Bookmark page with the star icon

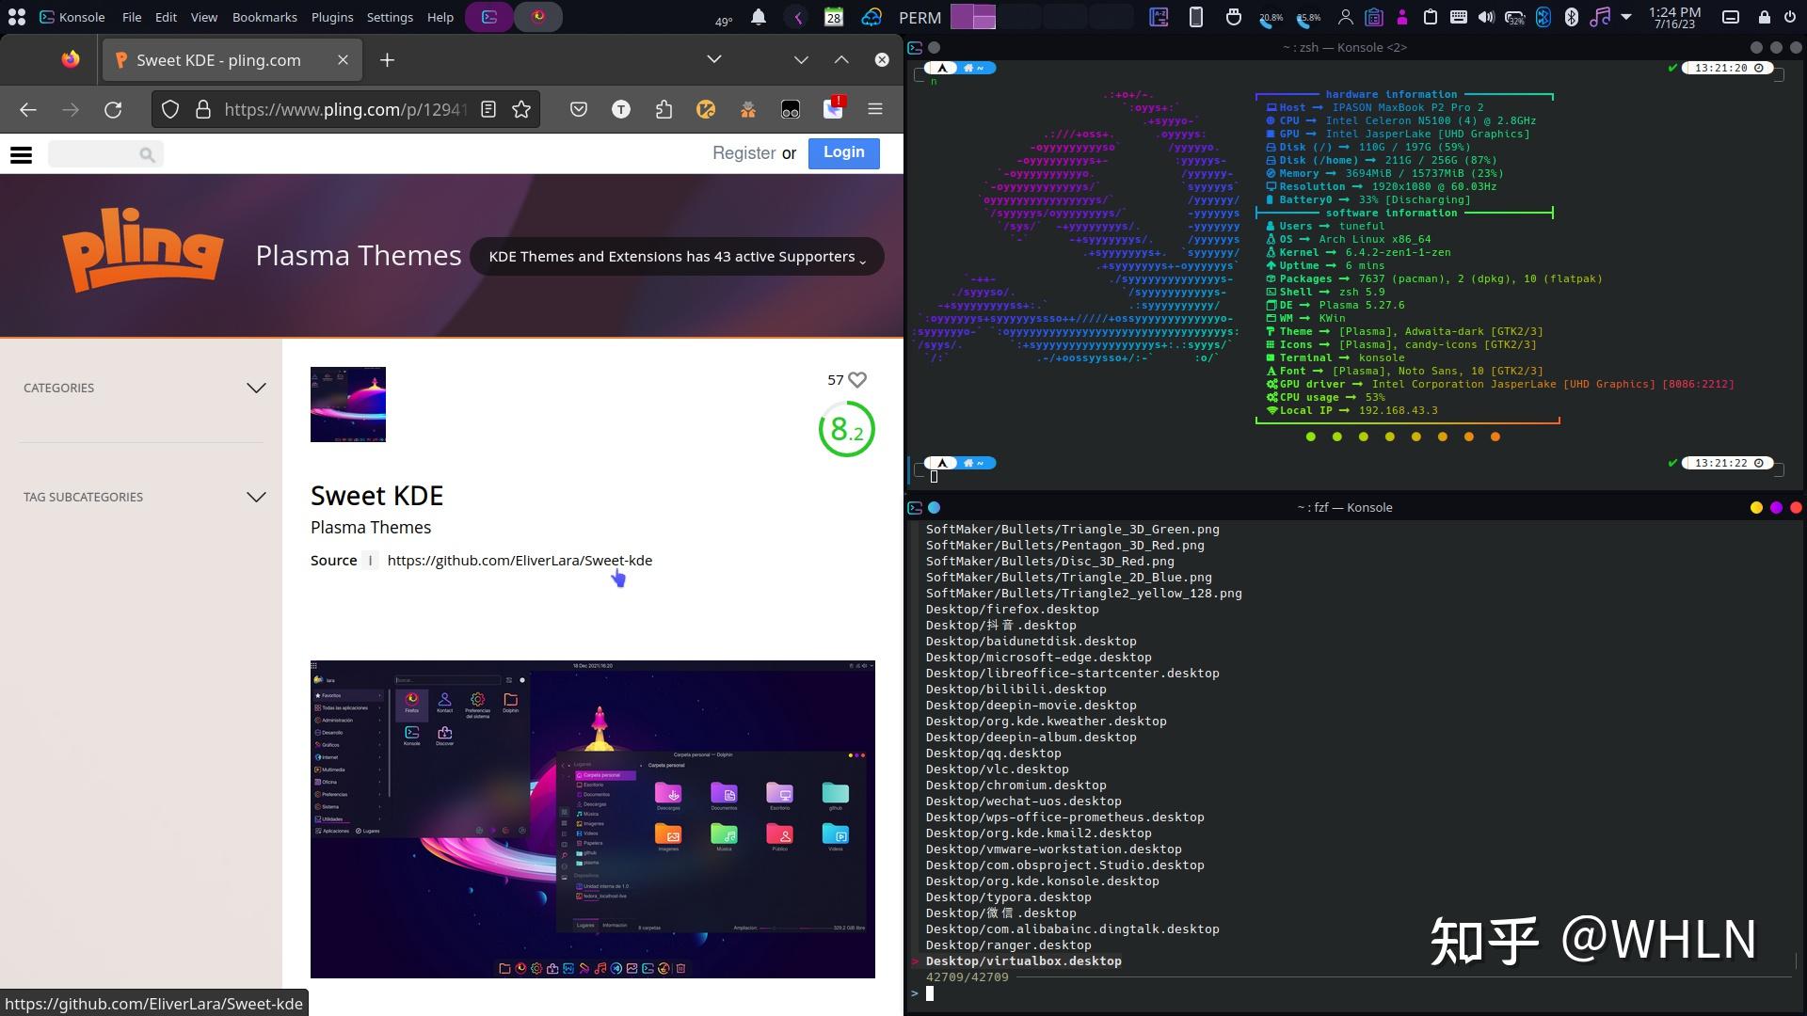521,110
